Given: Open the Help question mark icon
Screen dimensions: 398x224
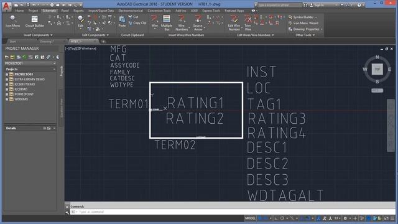Looking at the screenshot, I should [359, 5].
